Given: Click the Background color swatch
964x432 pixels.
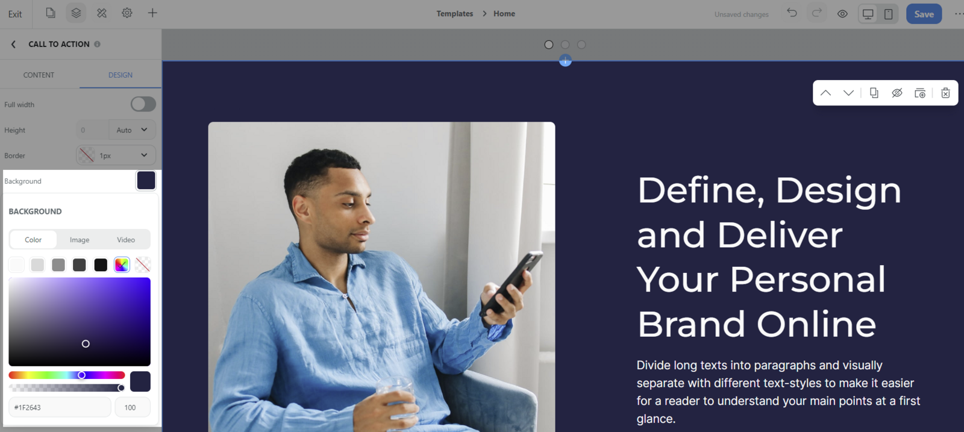Looking at the screenshot, I should click(146, 180).
